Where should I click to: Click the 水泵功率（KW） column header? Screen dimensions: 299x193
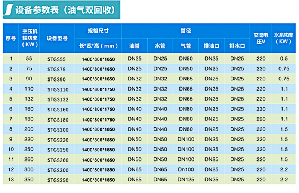coord(284,38)
